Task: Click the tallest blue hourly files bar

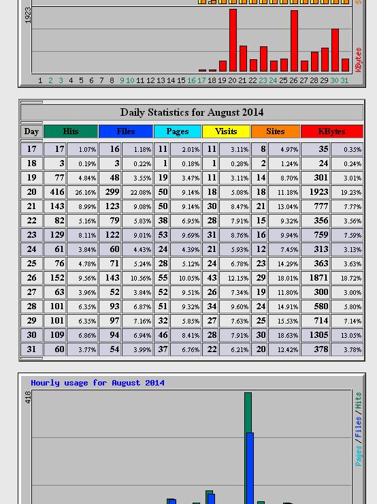Action: [250, 469]
